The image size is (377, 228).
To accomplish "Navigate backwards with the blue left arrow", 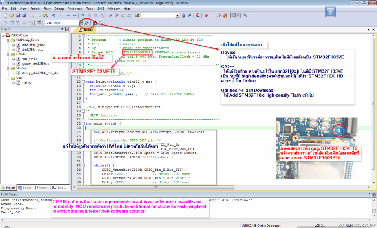I will [x=68, y=16].
